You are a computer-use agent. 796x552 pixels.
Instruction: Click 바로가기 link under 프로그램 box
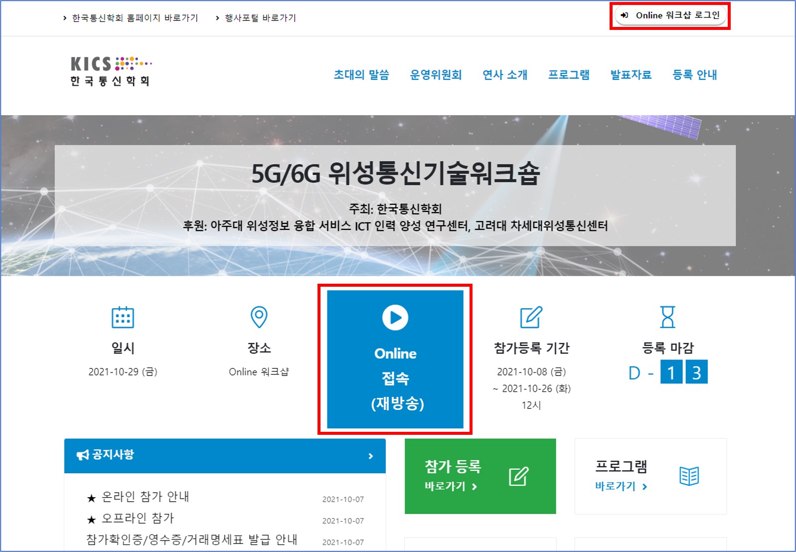tap(621, 486)
